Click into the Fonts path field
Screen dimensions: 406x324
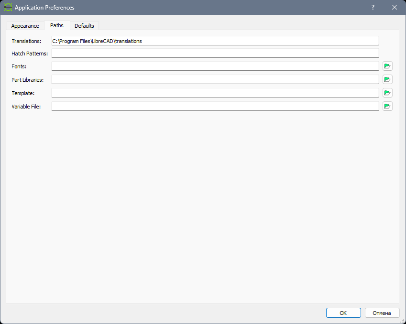(215, 66)
